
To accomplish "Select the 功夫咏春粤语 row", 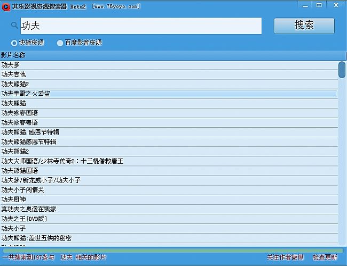I will (x=169, y=122).
